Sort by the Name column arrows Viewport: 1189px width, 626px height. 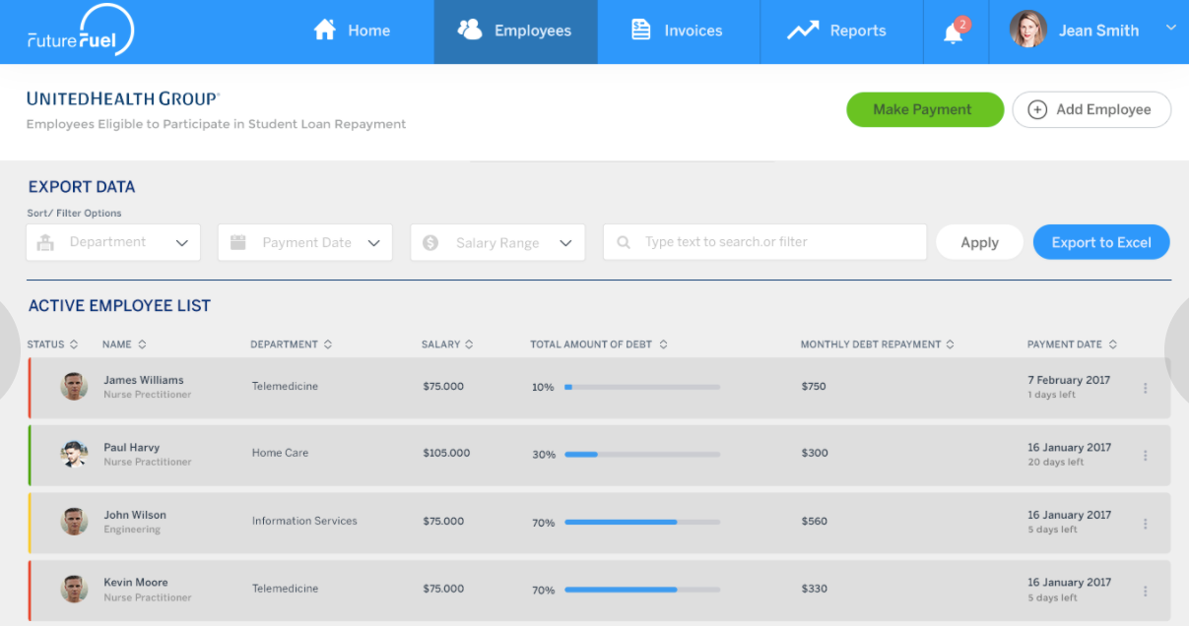pos(142,344)
